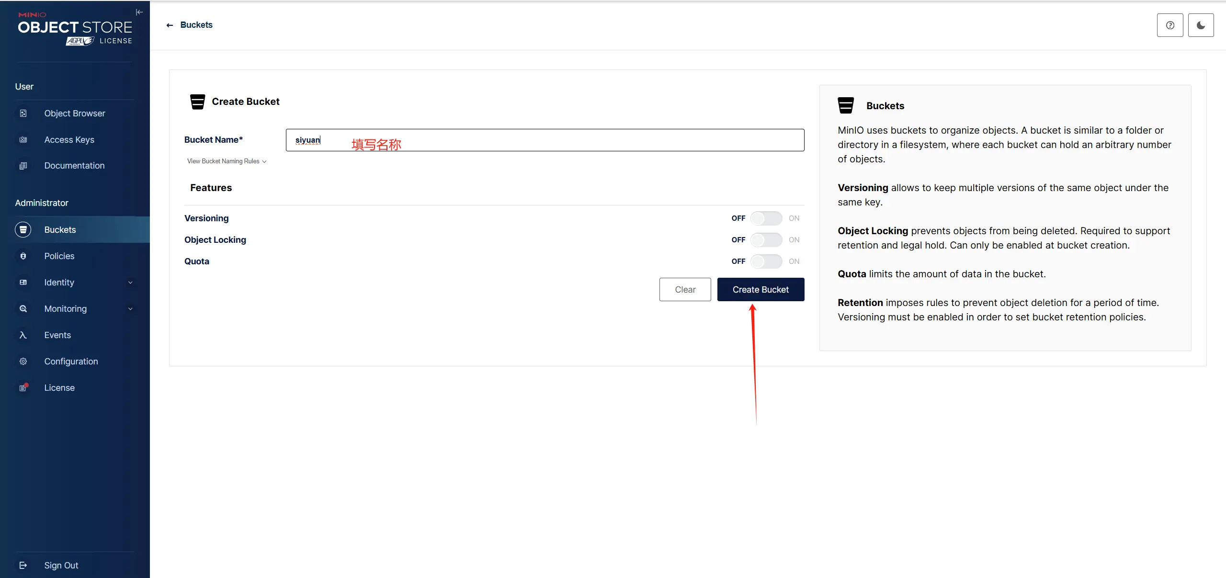The image size is (1226, 578).
Task: Click the MinIO Object Store logo
Action: (x=75, y=29)
